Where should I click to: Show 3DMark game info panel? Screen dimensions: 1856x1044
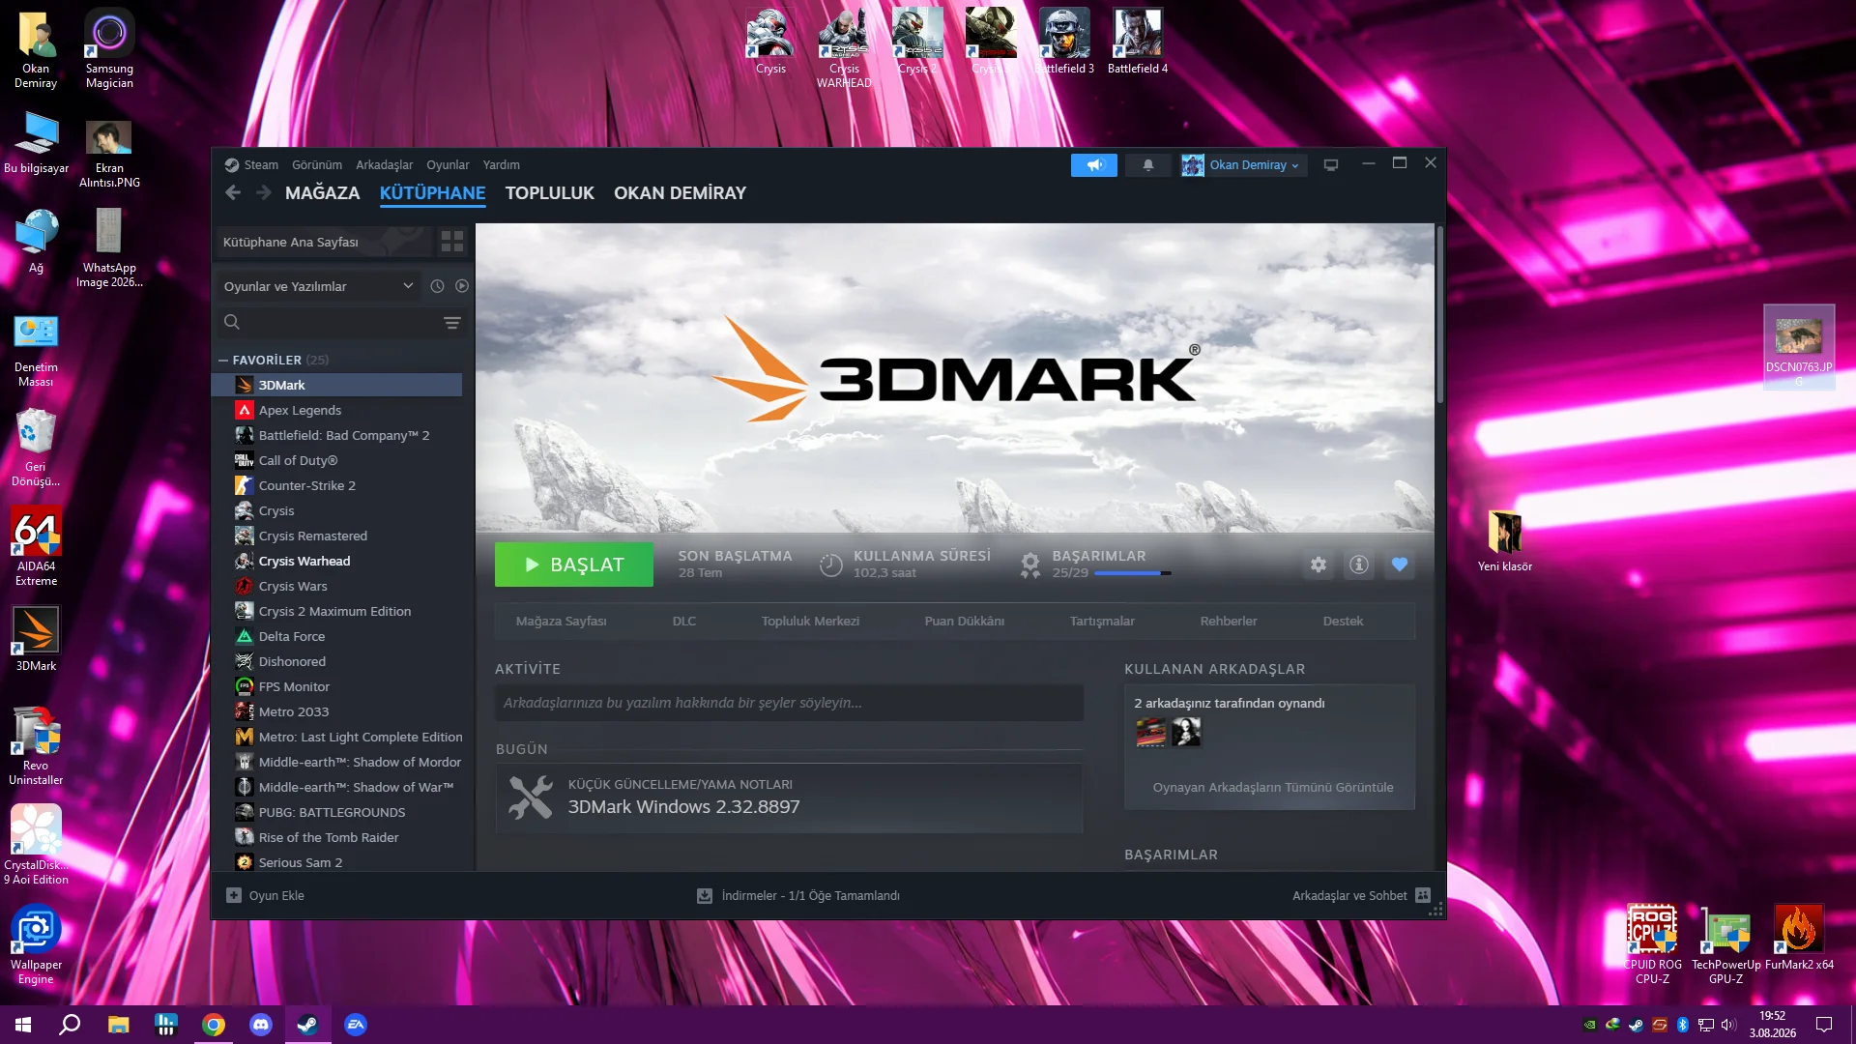1358,565
